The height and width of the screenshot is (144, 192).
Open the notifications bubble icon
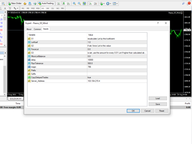(x=189, y=3)
